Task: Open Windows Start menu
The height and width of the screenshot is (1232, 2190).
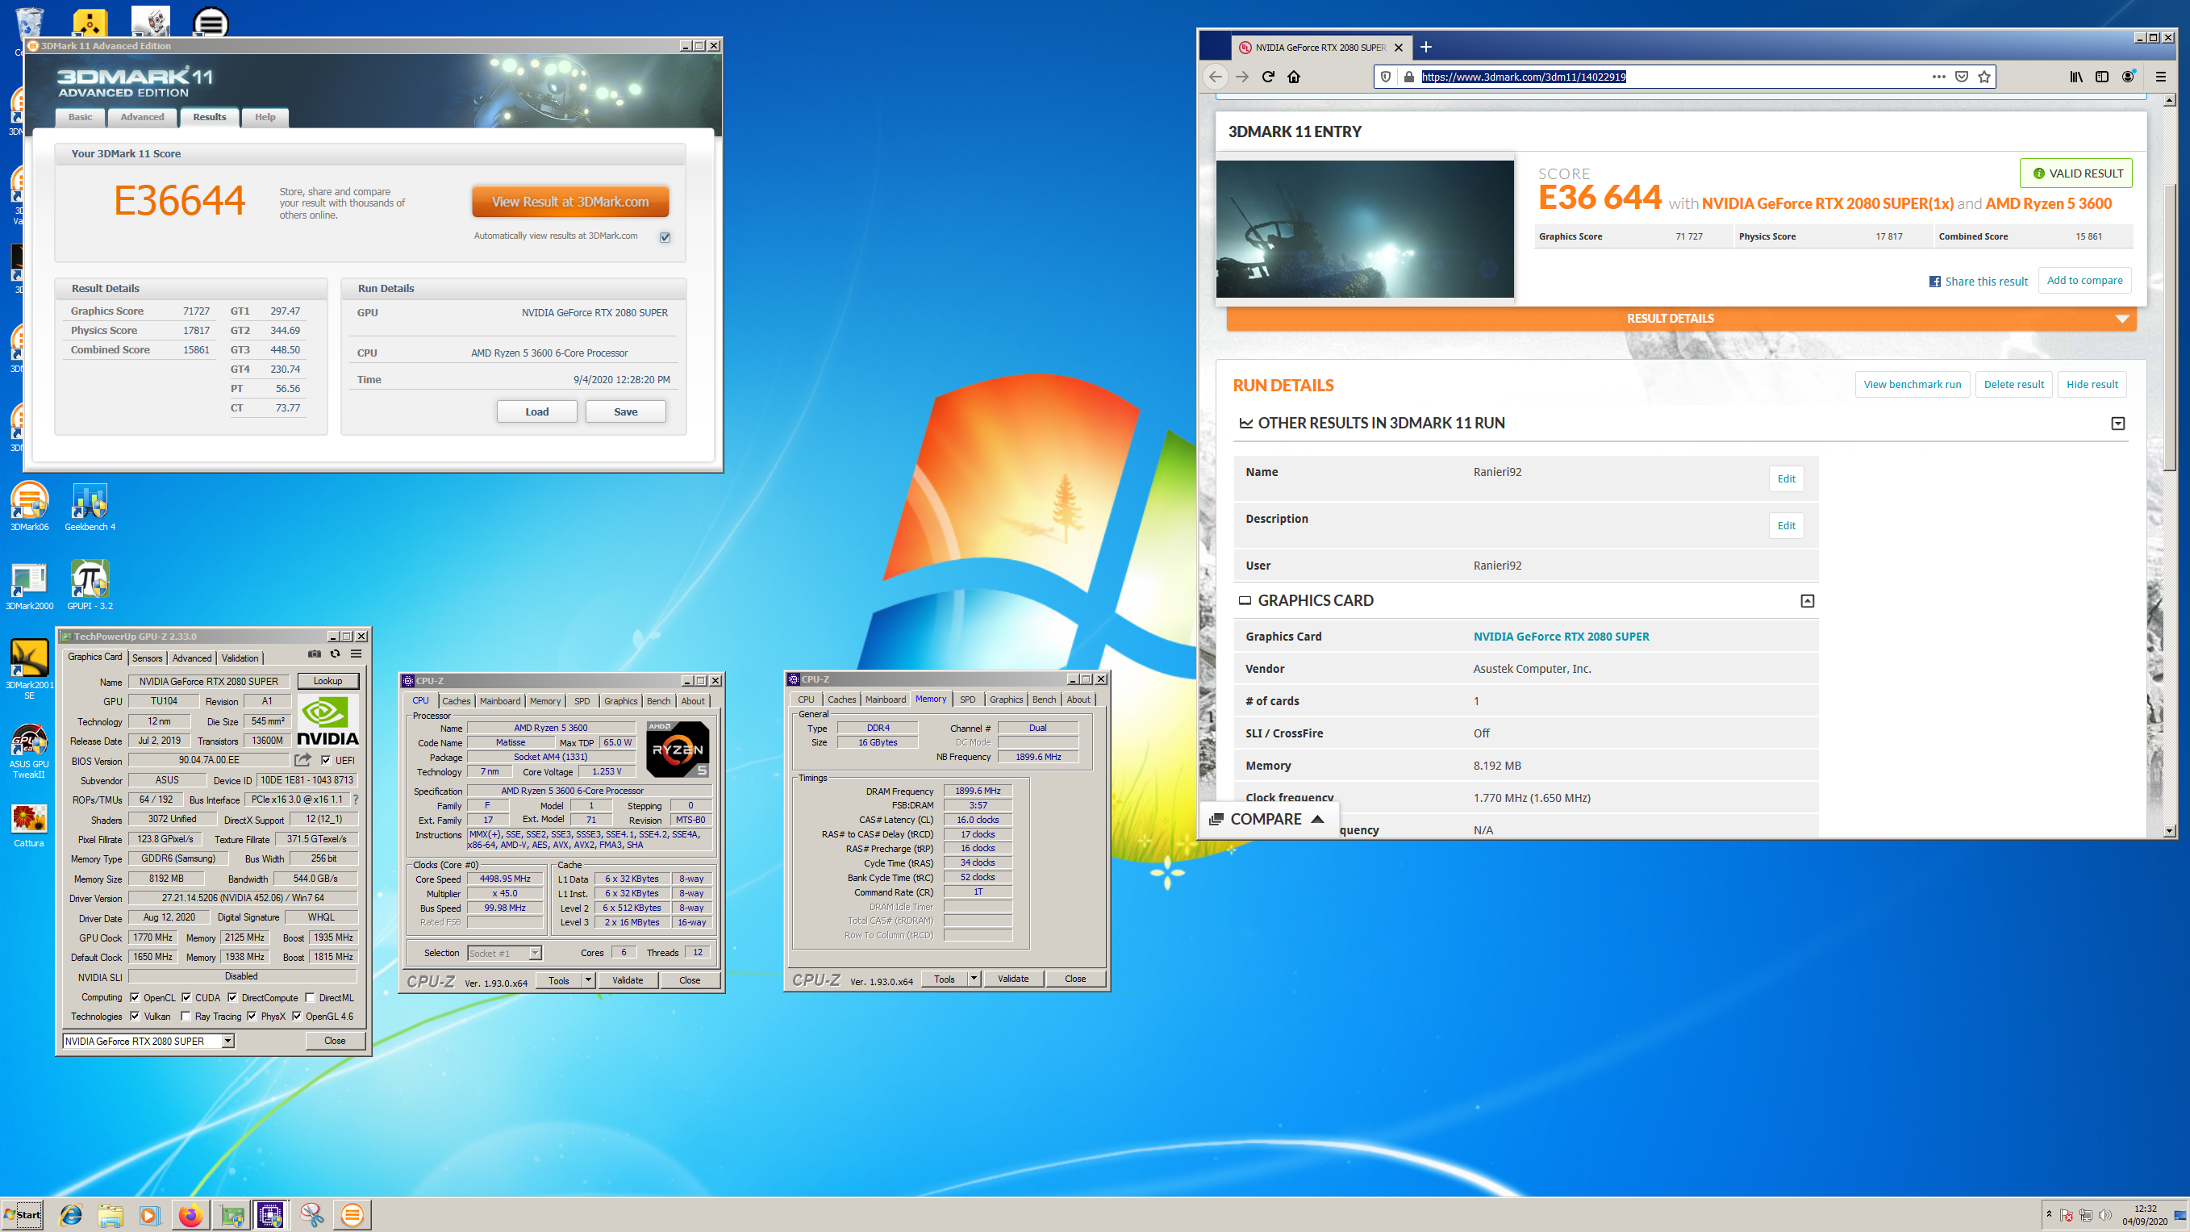Action: 23,1215
